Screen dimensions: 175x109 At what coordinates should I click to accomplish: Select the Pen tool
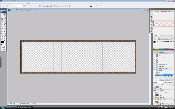click(x=2, y=31)
